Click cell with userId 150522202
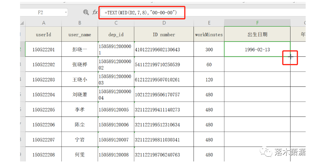 click(43, 64)
